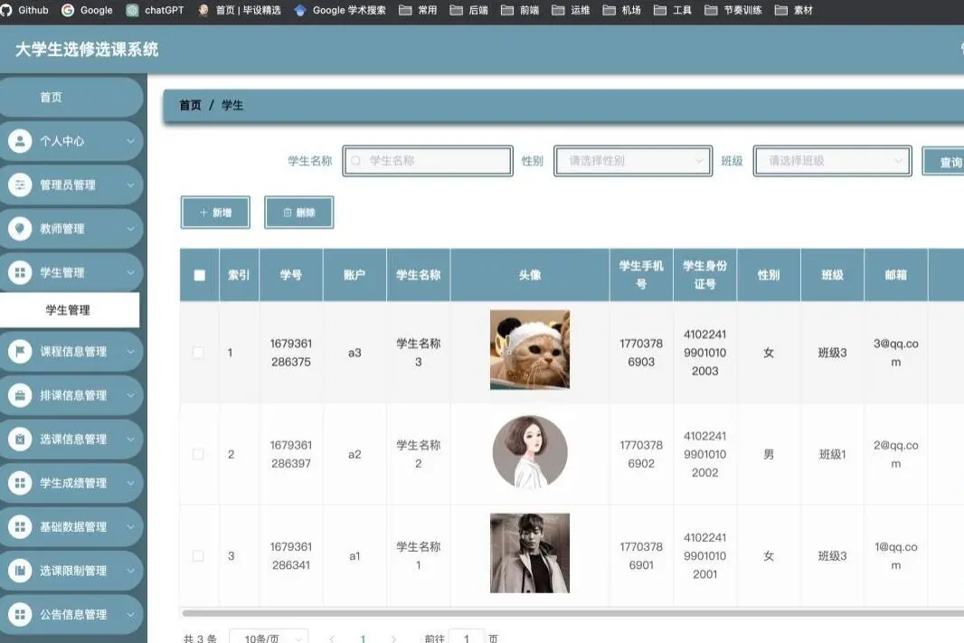Click the 学生成绩管理 grid icon
The height and width of the screenshot is (643, 964).
click(20, 483)
